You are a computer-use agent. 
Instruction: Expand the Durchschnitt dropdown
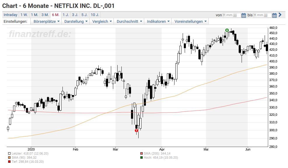(x=129, y=22)
